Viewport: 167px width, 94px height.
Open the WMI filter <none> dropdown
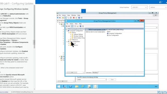(92, 79)
